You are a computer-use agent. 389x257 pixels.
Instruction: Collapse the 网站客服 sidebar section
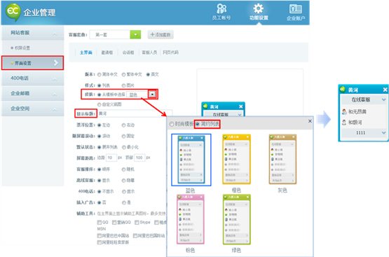coord(55,33)
